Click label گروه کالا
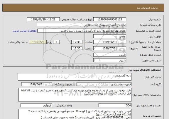The width and height of the screenshot is (169, 119). (156, 84)
